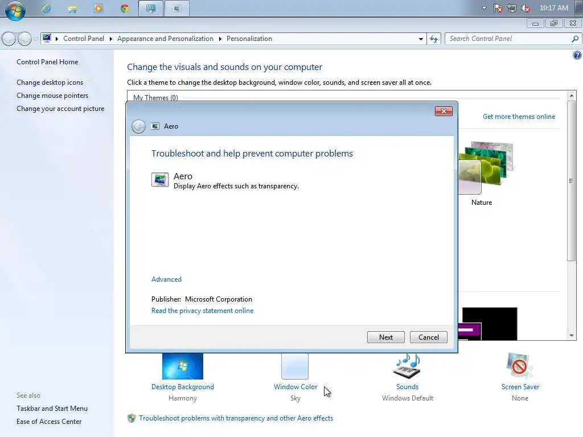Expand arrow after Control Panel breadcrumb
This screenshot has height=437, width=583.
click(x=111, y=39)
